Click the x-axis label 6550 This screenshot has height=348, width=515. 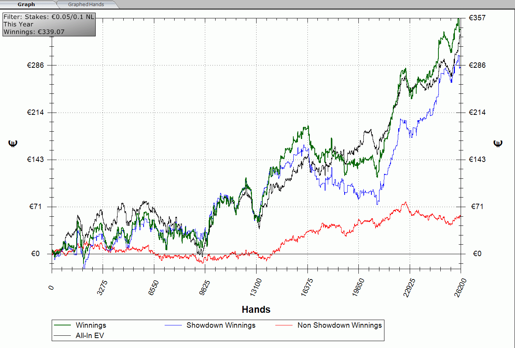click(x=153, y=288)
